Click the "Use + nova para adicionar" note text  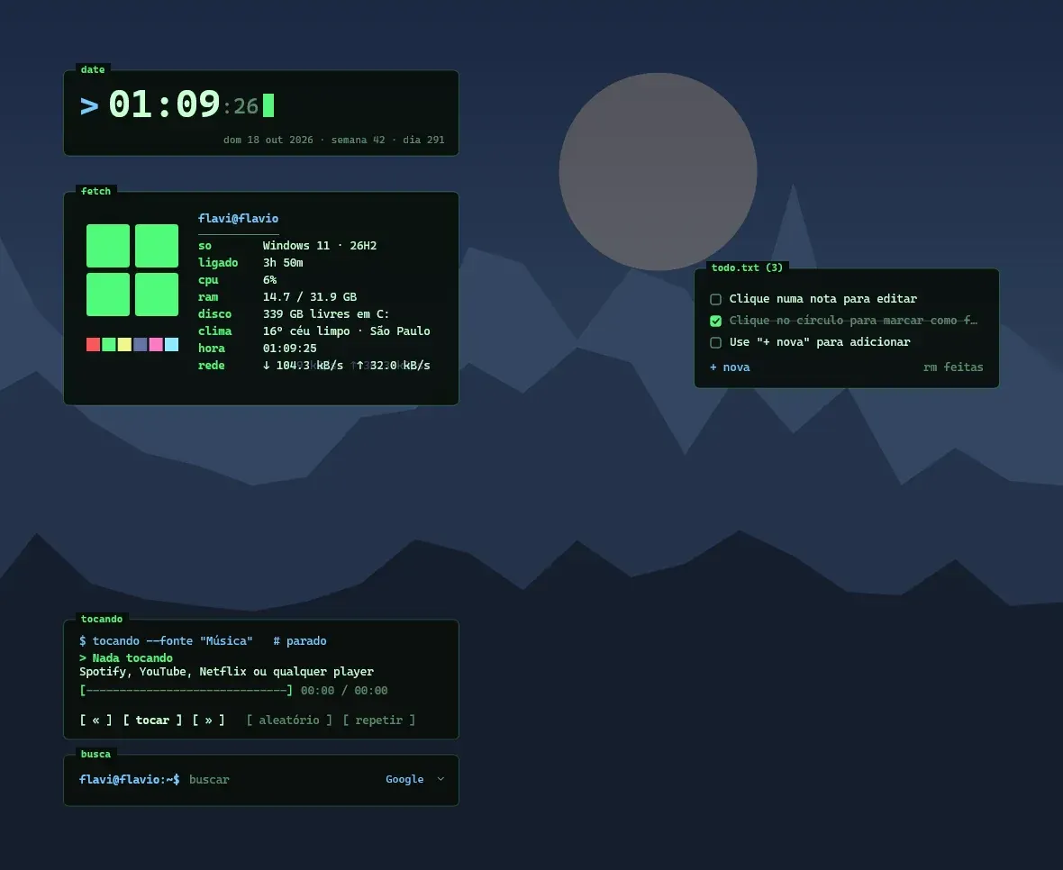coord(820,342)
